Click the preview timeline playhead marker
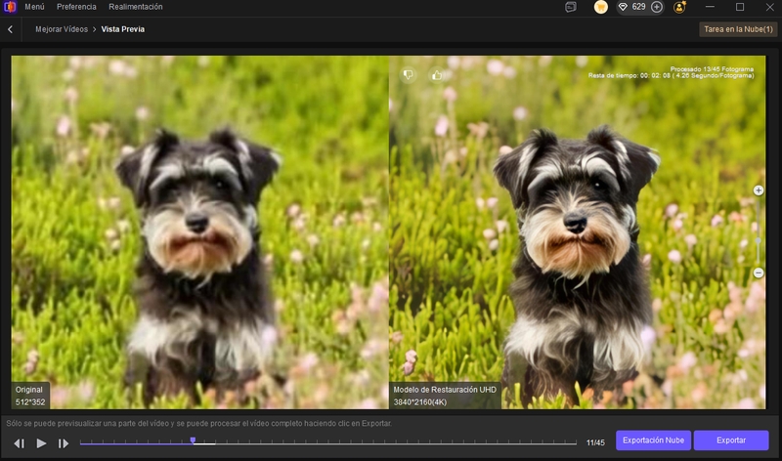Screen dimensions: 782x461 (x=193, y=440)
